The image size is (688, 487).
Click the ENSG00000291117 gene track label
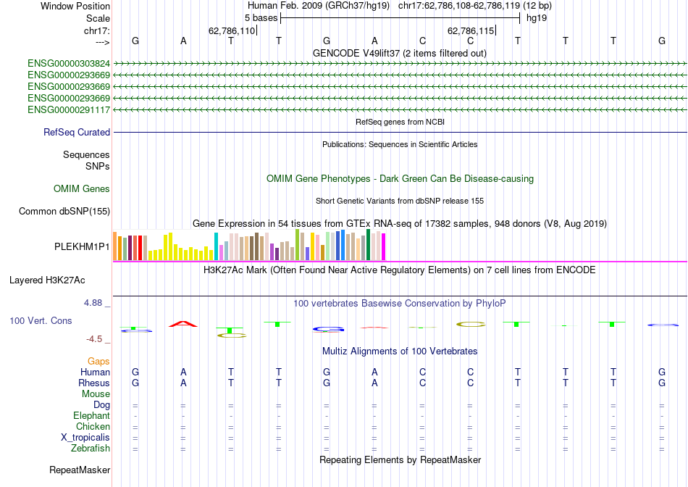point(69,109)
